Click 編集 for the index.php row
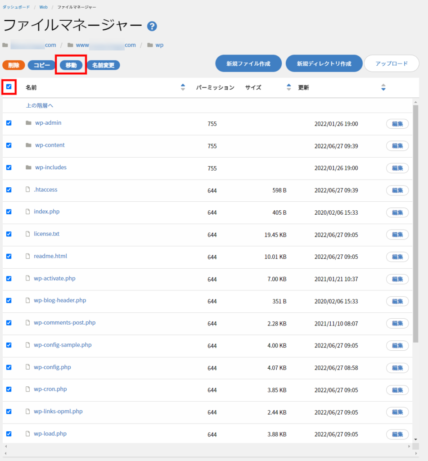The image size is (428, 461). tap(397, 212)
